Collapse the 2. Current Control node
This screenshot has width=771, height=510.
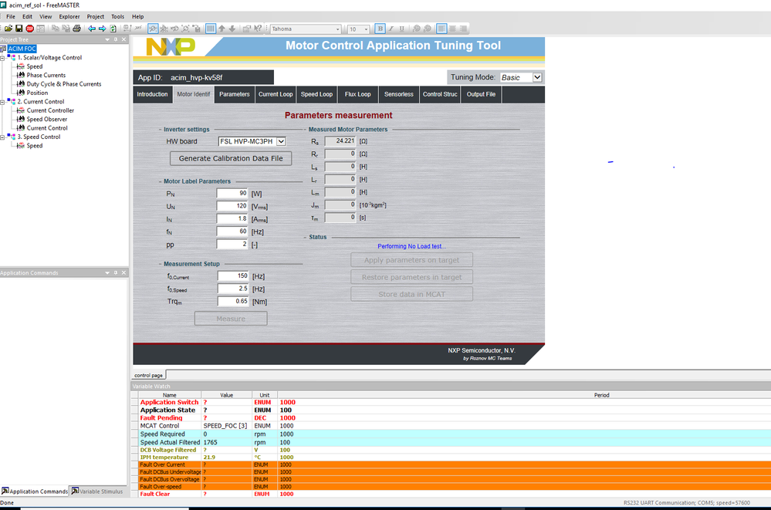(x=2, y=102)
